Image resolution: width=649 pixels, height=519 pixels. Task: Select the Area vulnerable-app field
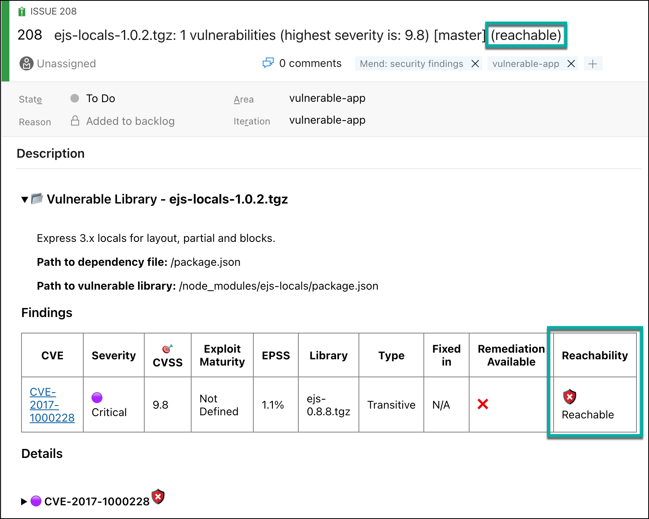coord(327,98)
